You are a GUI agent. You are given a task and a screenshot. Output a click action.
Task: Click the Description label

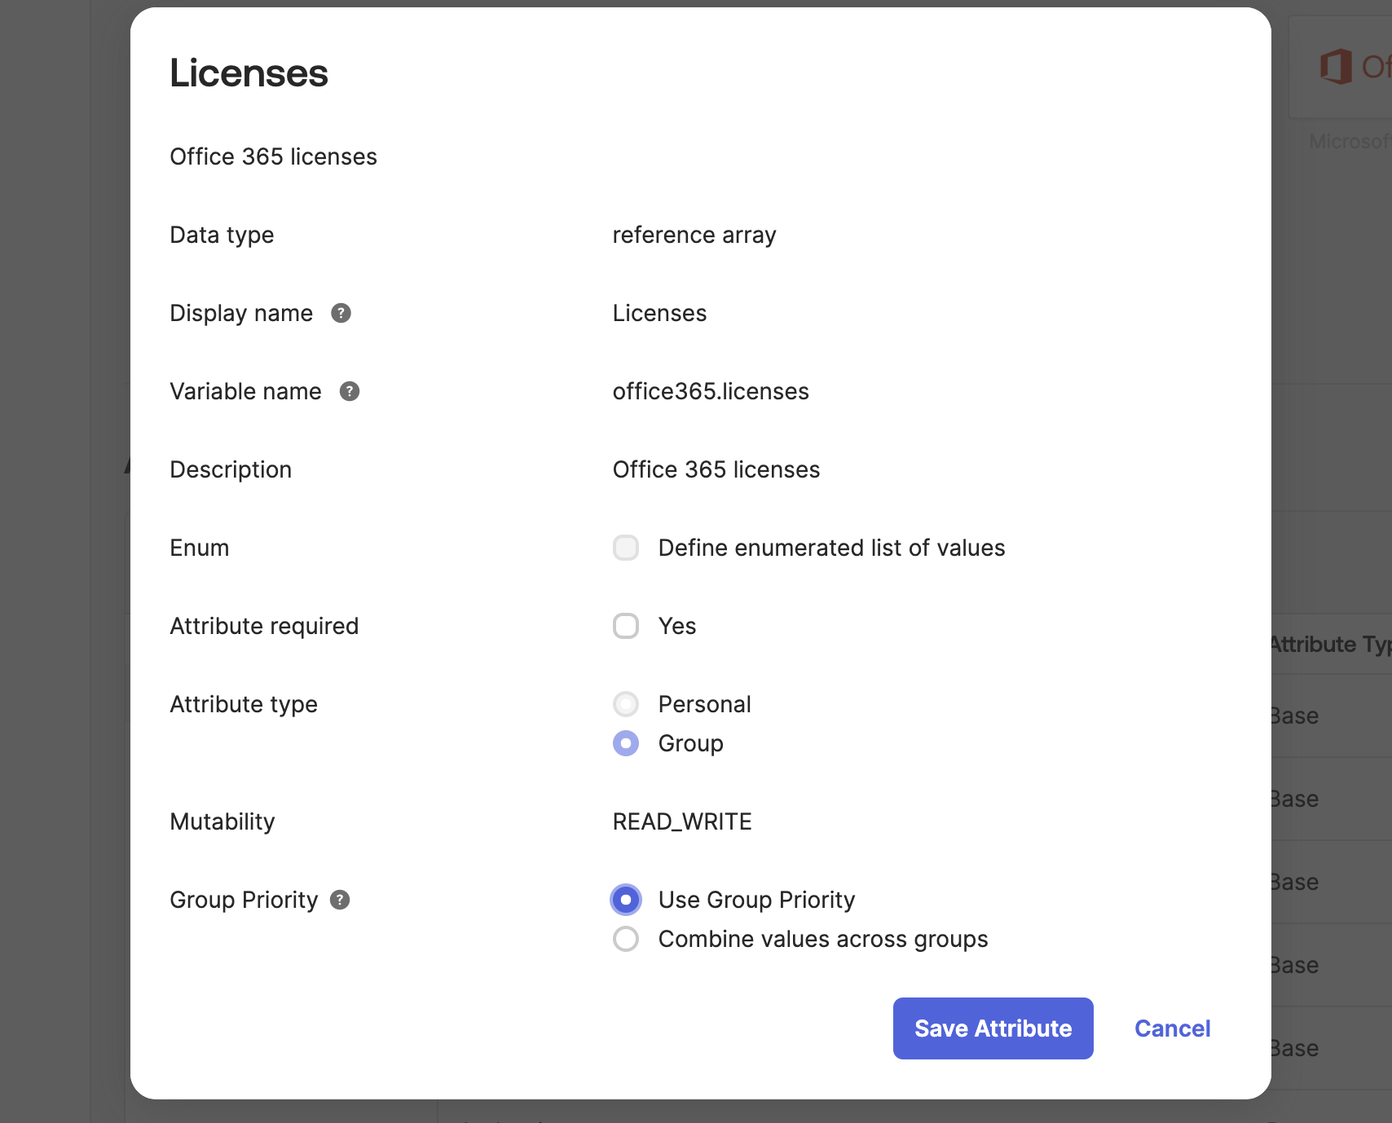tap(231, 469)
